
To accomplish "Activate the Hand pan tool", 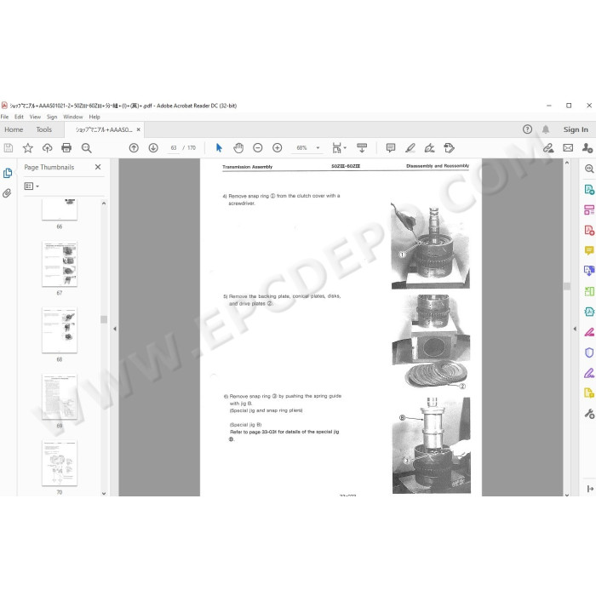I will (x=238, y=148).
